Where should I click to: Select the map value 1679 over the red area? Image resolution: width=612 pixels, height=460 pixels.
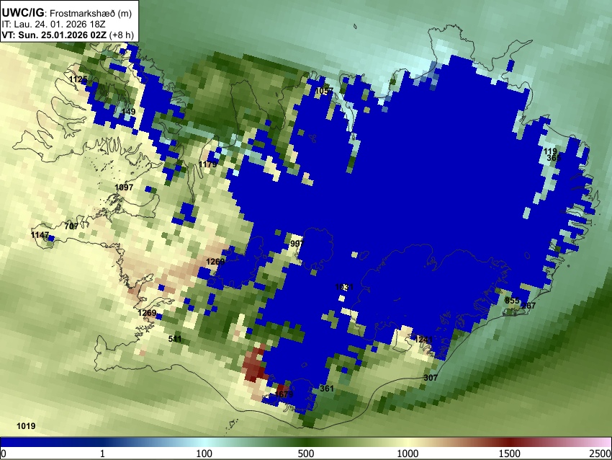tap(284, 394)
